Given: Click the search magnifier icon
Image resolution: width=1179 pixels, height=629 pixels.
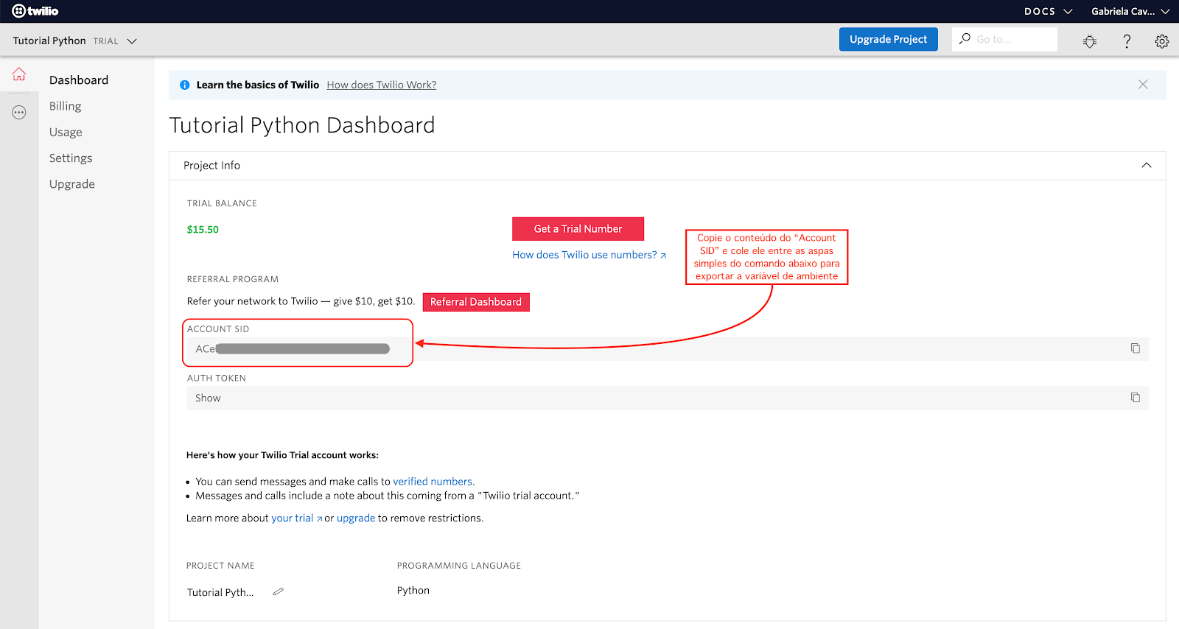Looking at the screenshot, I should pos(965,39).
